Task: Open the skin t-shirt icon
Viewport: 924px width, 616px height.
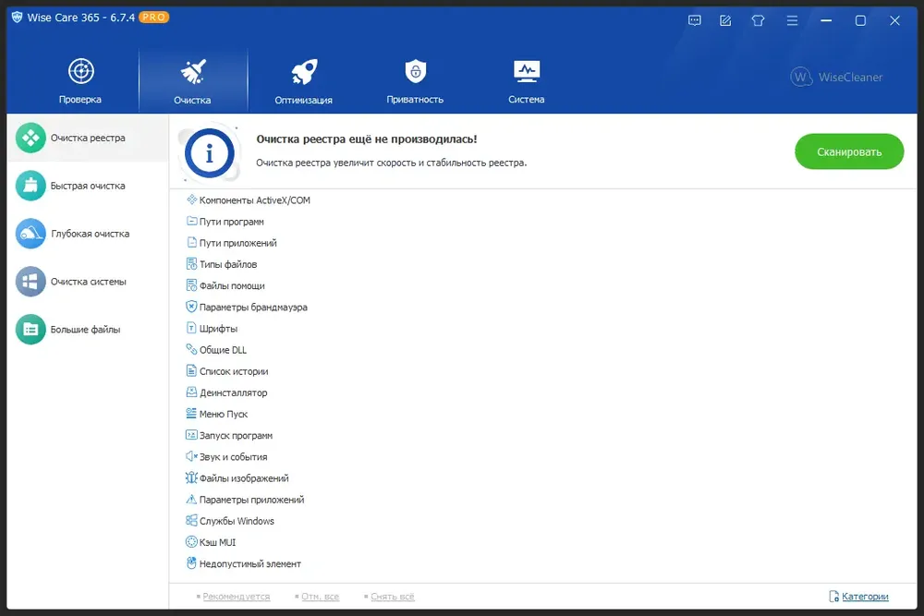Action: pyautogui.click(x=758, y=20)
